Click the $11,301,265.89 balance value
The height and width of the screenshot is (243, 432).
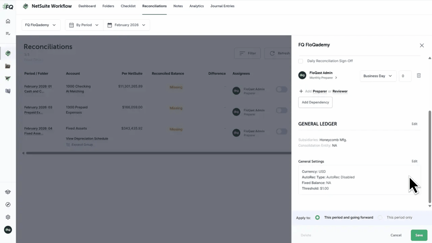coord(130,86)
